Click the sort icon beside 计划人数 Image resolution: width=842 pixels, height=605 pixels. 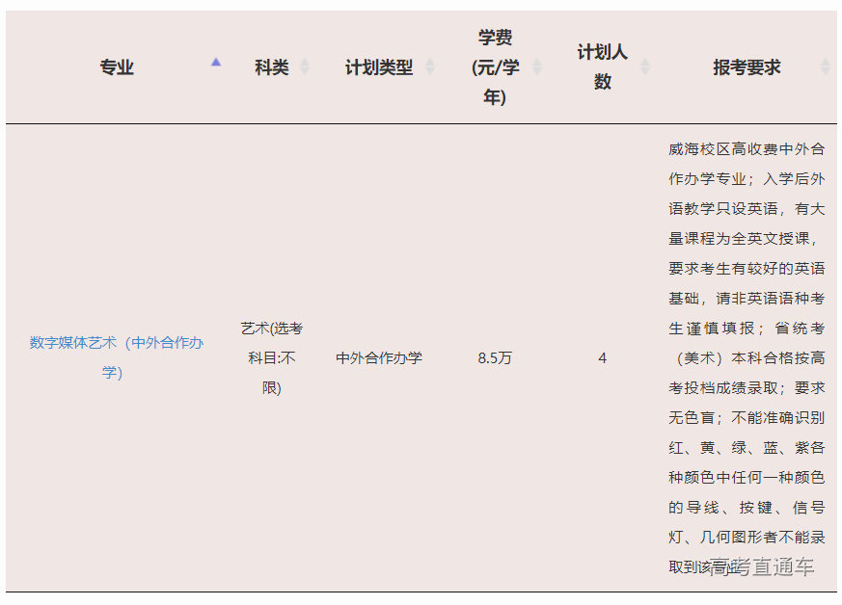pos(645,67)
